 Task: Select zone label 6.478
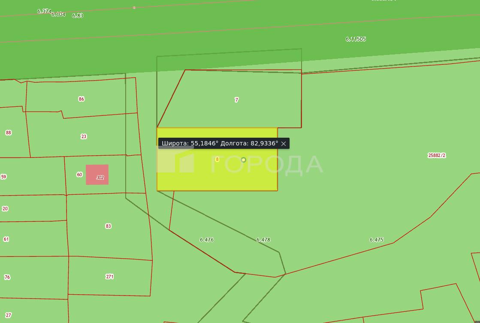coord(263,240)
